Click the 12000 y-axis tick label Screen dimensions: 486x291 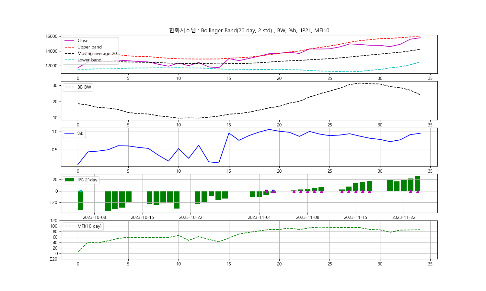pos(52,66)
